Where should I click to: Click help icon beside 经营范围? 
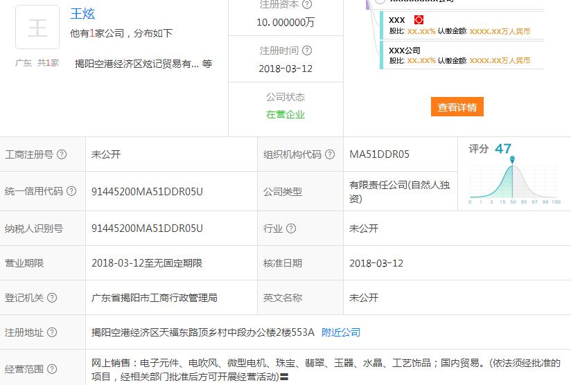[53, 369]
